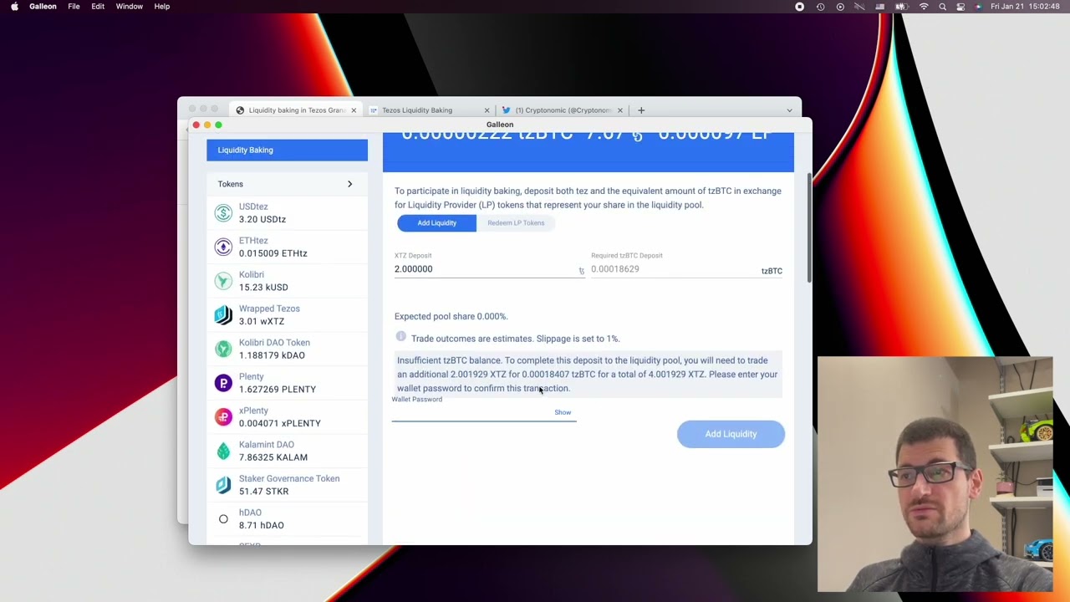Select the 7.86325 KALAM balance
Viewport: 1070px width, 602px height.
(x=273, y=457)
